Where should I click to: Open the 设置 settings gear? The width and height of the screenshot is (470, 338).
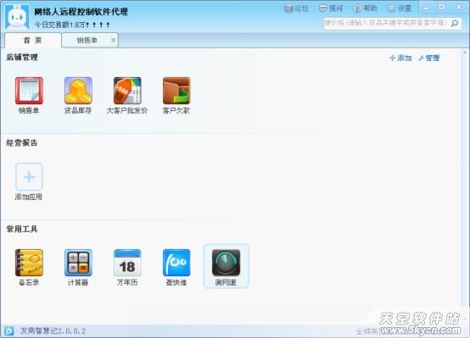(x=400, y=8)
